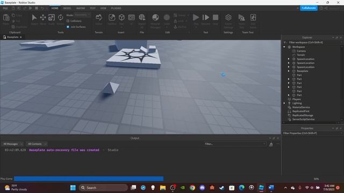Click the Group button in Edit

181,16
